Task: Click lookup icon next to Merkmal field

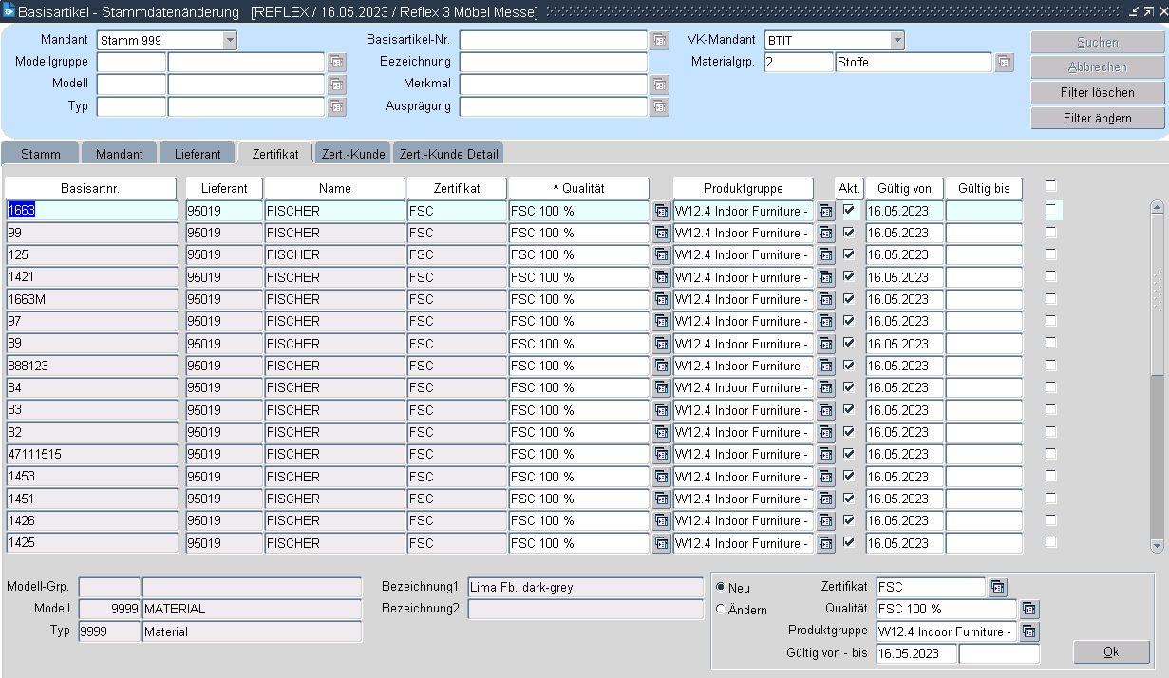Action: 660,85
